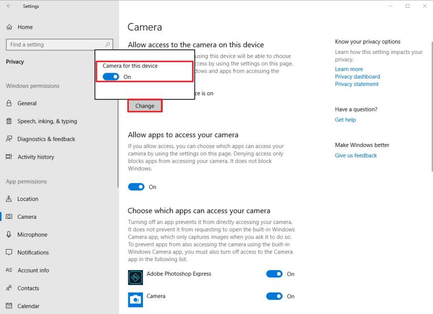Click the Get help link

coord(345,120)
